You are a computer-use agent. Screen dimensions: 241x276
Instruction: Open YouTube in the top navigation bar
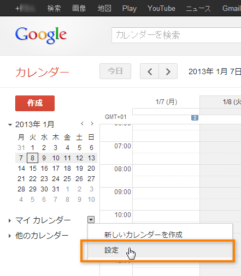click(x=161, y=8)
